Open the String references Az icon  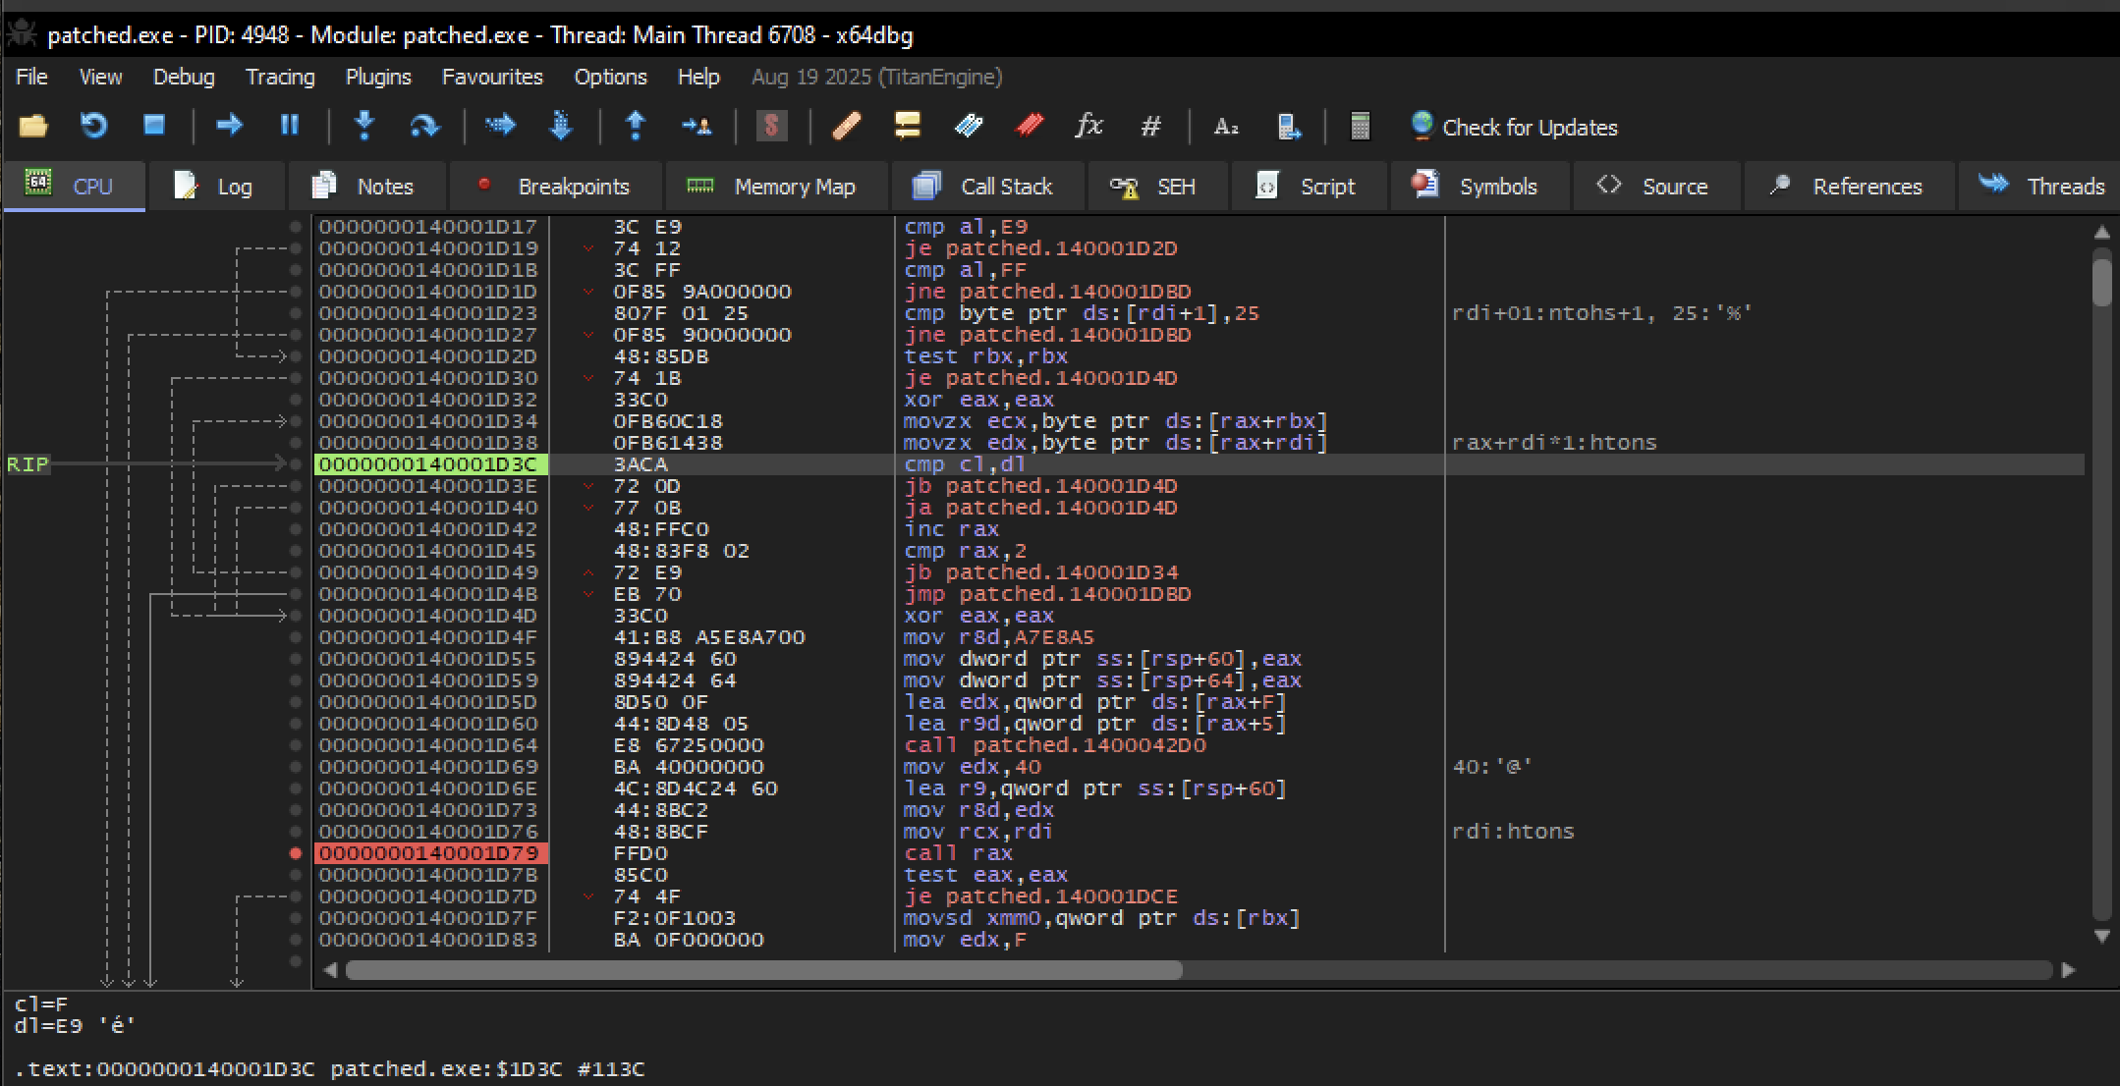(x=1226, y=126)
